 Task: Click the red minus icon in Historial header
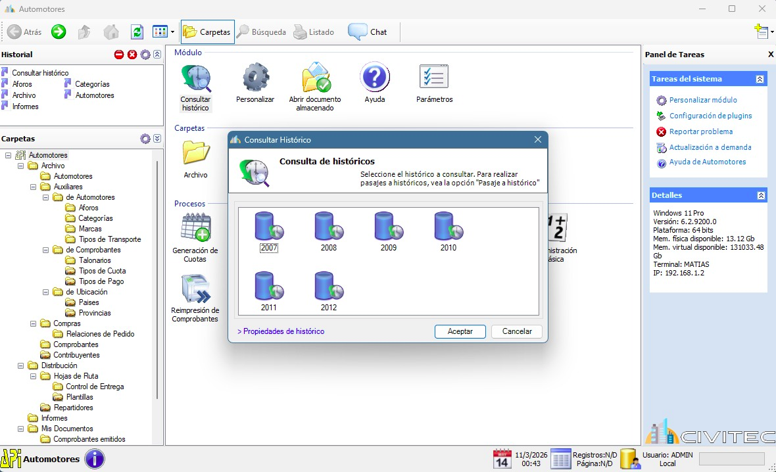119,55
